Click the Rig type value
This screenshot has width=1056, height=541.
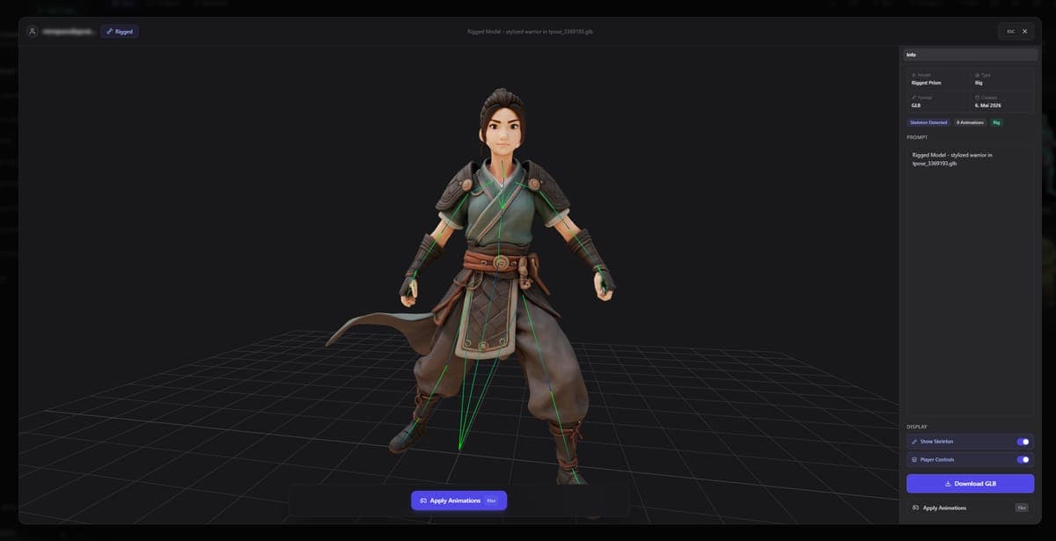(979, 83)
